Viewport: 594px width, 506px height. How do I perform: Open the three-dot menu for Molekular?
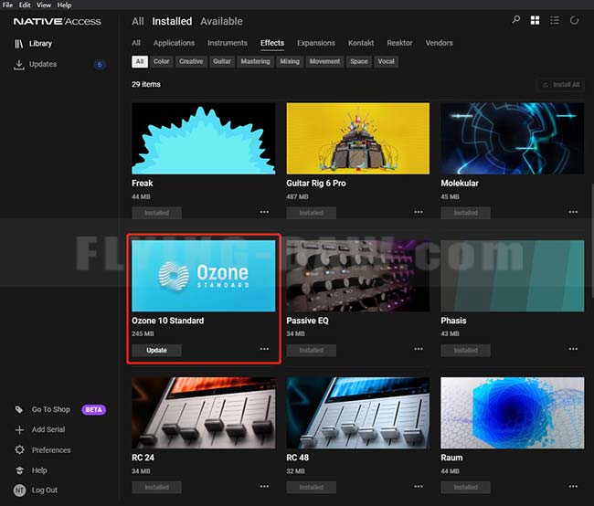coord(573,212)
